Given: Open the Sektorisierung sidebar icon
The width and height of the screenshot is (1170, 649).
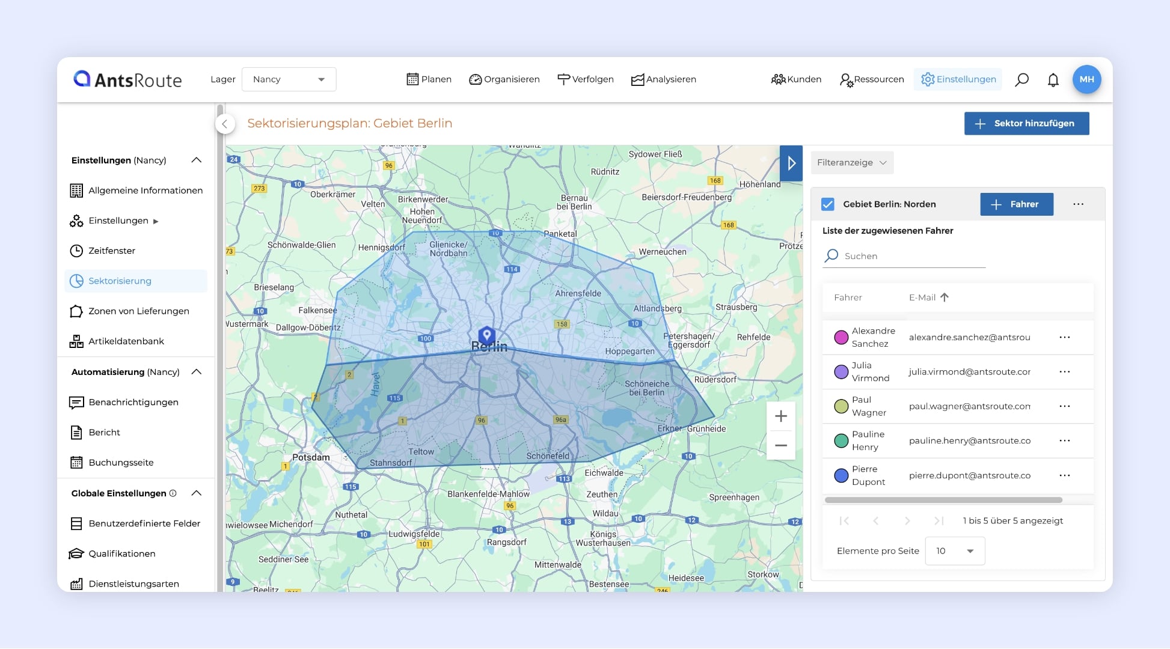Looking at the screenshot, I should pyautogui.click(x=76, y=281).
